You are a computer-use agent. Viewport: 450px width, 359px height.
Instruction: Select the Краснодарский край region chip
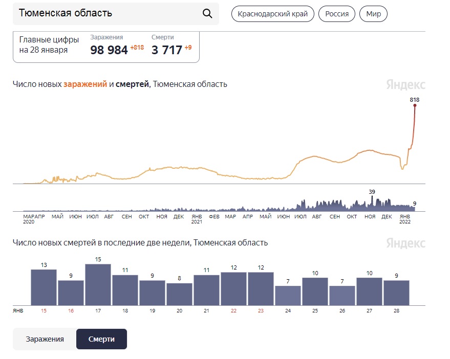[272, 14]
